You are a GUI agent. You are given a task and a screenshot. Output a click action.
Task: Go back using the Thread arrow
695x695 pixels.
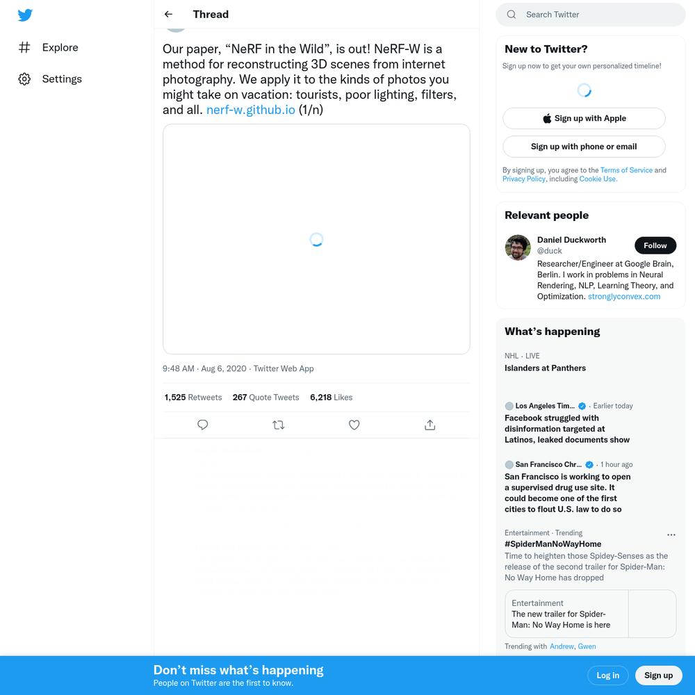point(168,14)
